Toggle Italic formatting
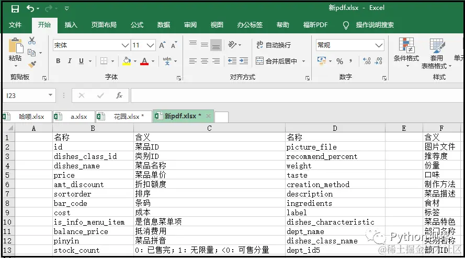Screen dimensions: 465x258 [x=70, y=61]
